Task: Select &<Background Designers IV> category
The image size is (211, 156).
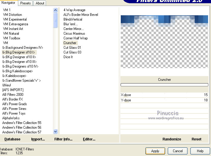Action: [x=23, y=48]
